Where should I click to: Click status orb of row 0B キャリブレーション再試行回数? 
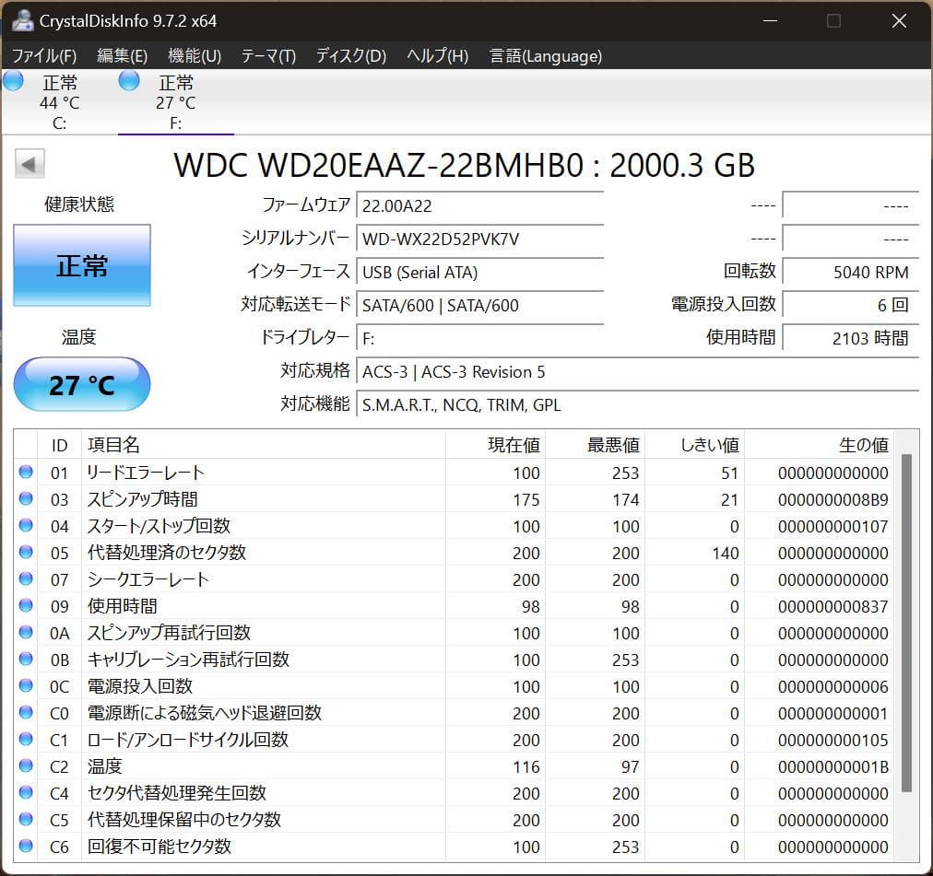pos(26,660)
